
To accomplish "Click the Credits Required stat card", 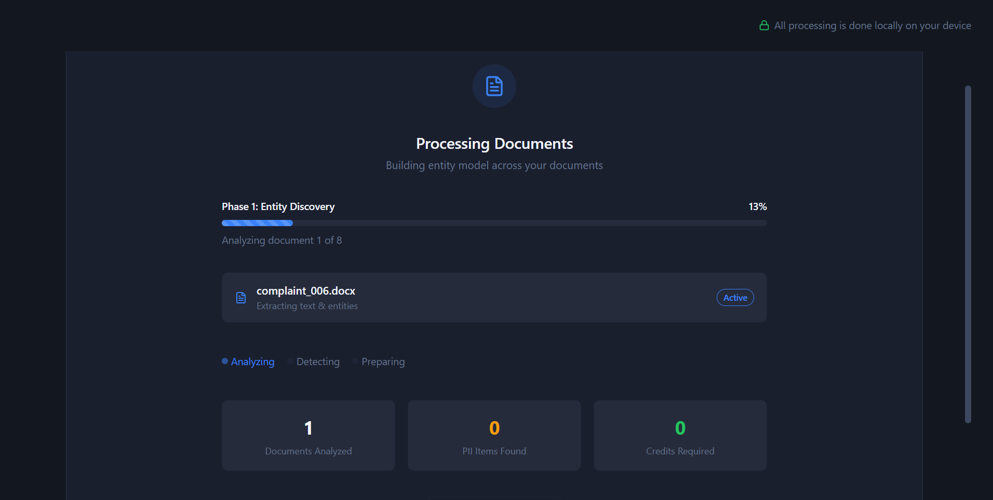I will point(680,435).
